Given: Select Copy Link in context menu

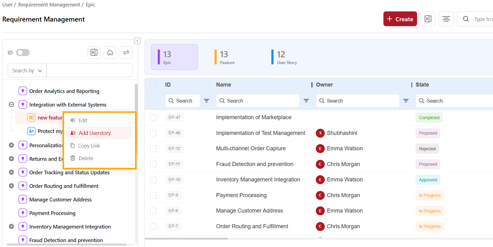Looking at the screenshot, I should (89, 146).
